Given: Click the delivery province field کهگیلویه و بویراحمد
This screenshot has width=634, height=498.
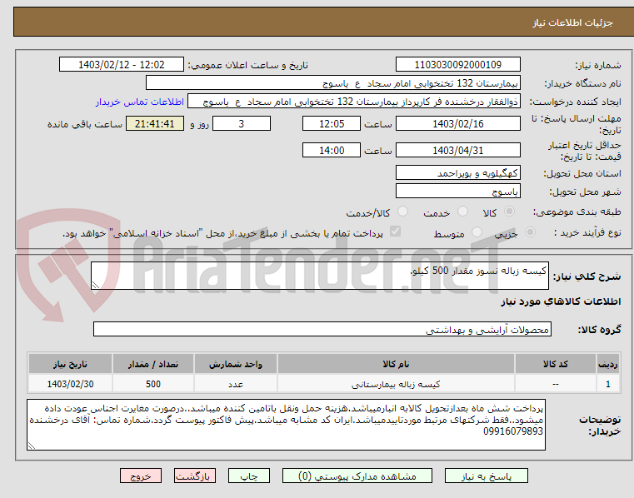Looking at the screenshot, I should (x=457, y=173).
